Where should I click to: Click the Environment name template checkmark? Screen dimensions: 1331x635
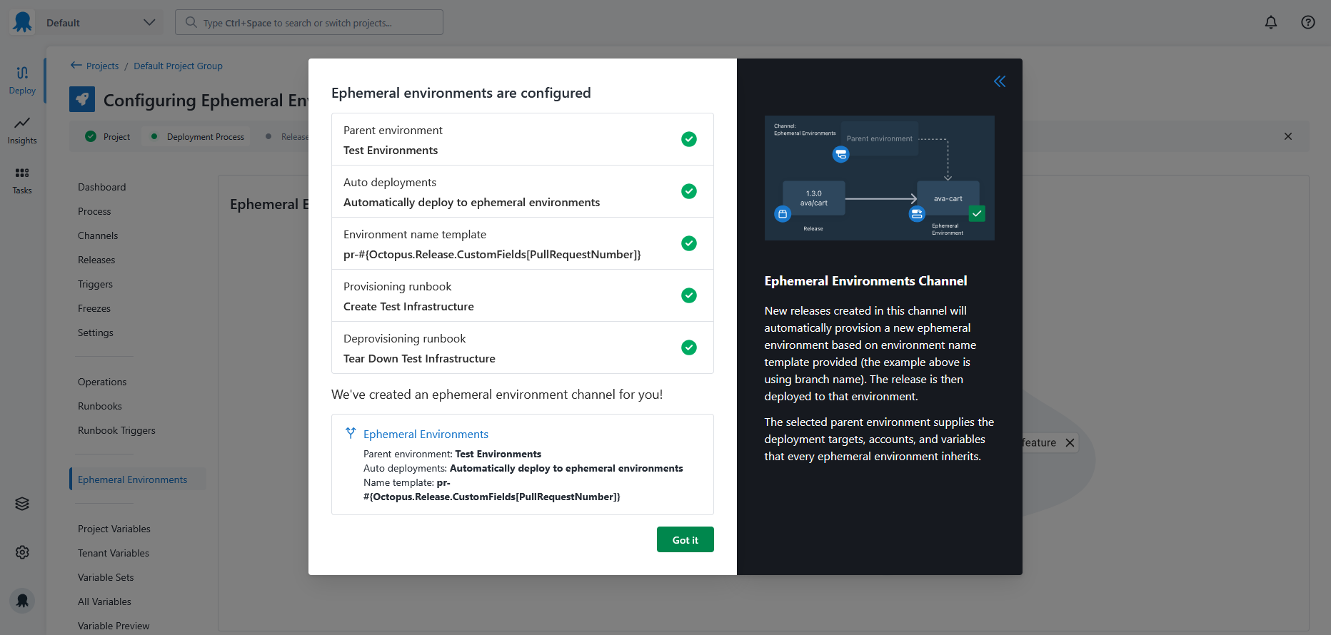tap(689, 243)
